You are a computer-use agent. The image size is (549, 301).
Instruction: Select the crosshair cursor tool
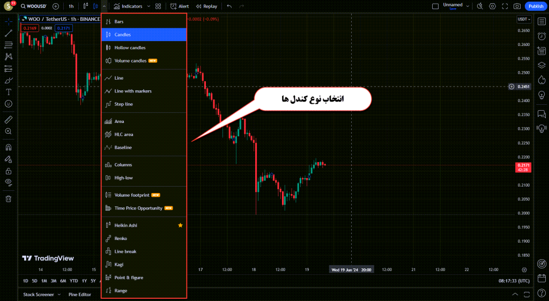point(9,21)
